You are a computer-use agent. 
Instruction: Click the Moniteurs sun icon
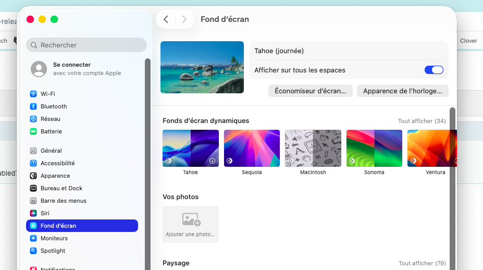click(33, 238)
